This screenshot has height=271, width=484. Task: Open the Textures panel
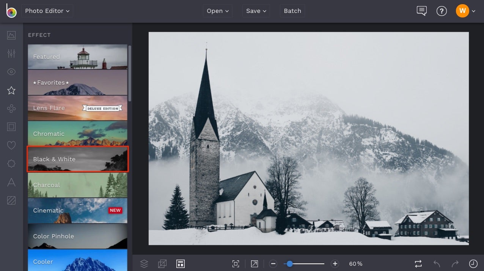pos(11,200)
